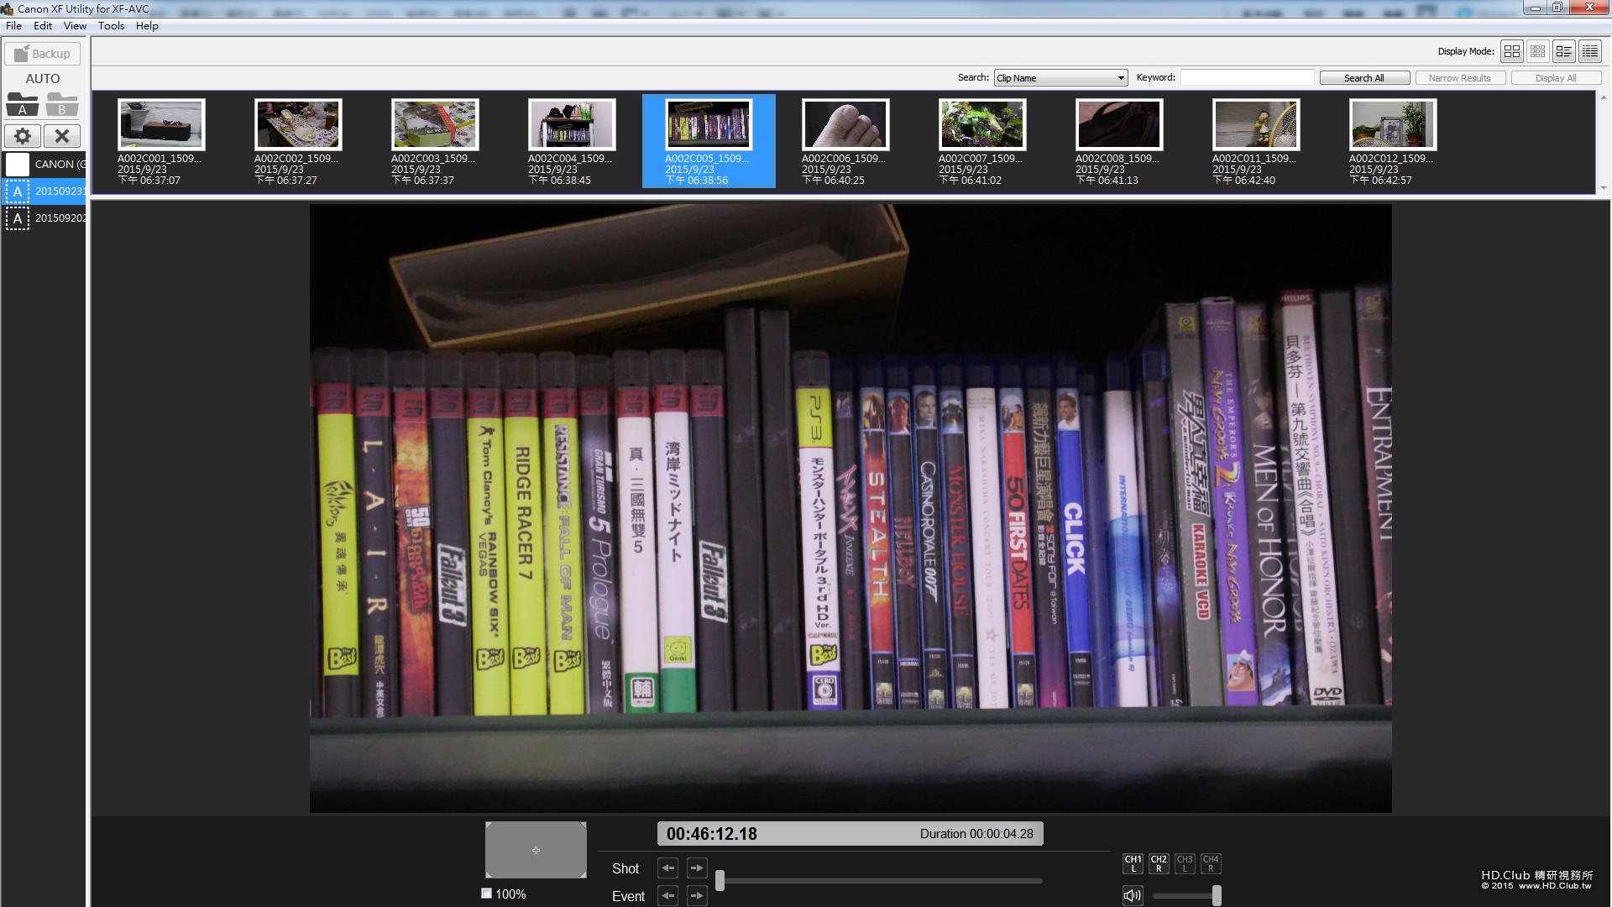
Task: Open the View menu
Action: pos(75,26)
